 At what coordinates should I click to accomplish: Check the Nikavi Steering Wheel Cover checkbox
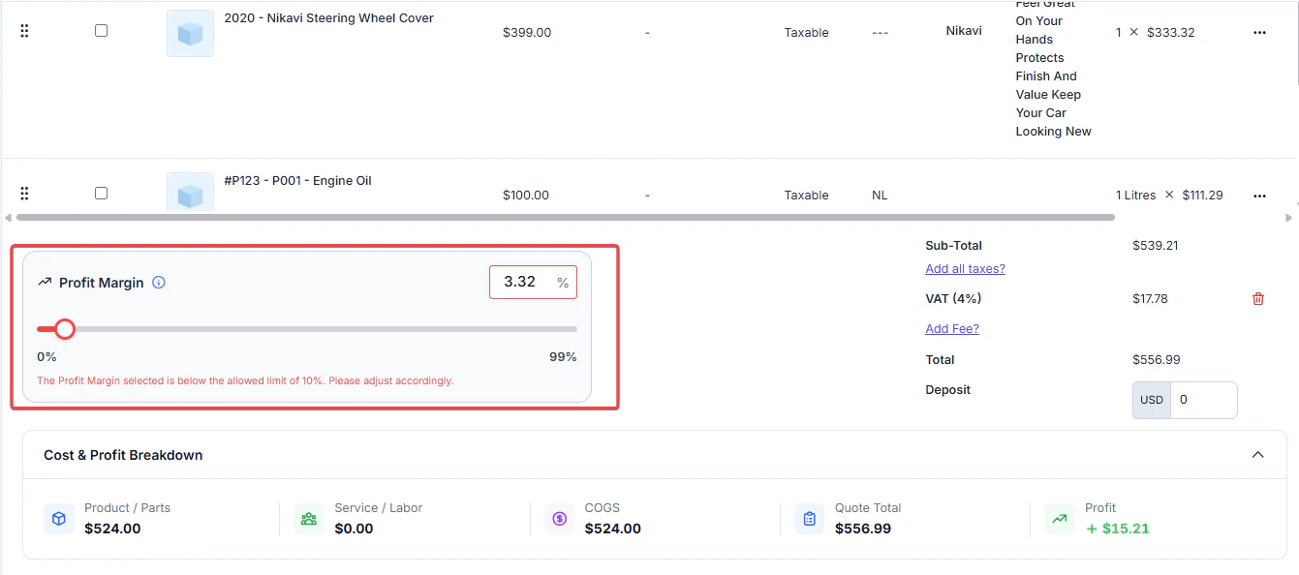[101, 31]
